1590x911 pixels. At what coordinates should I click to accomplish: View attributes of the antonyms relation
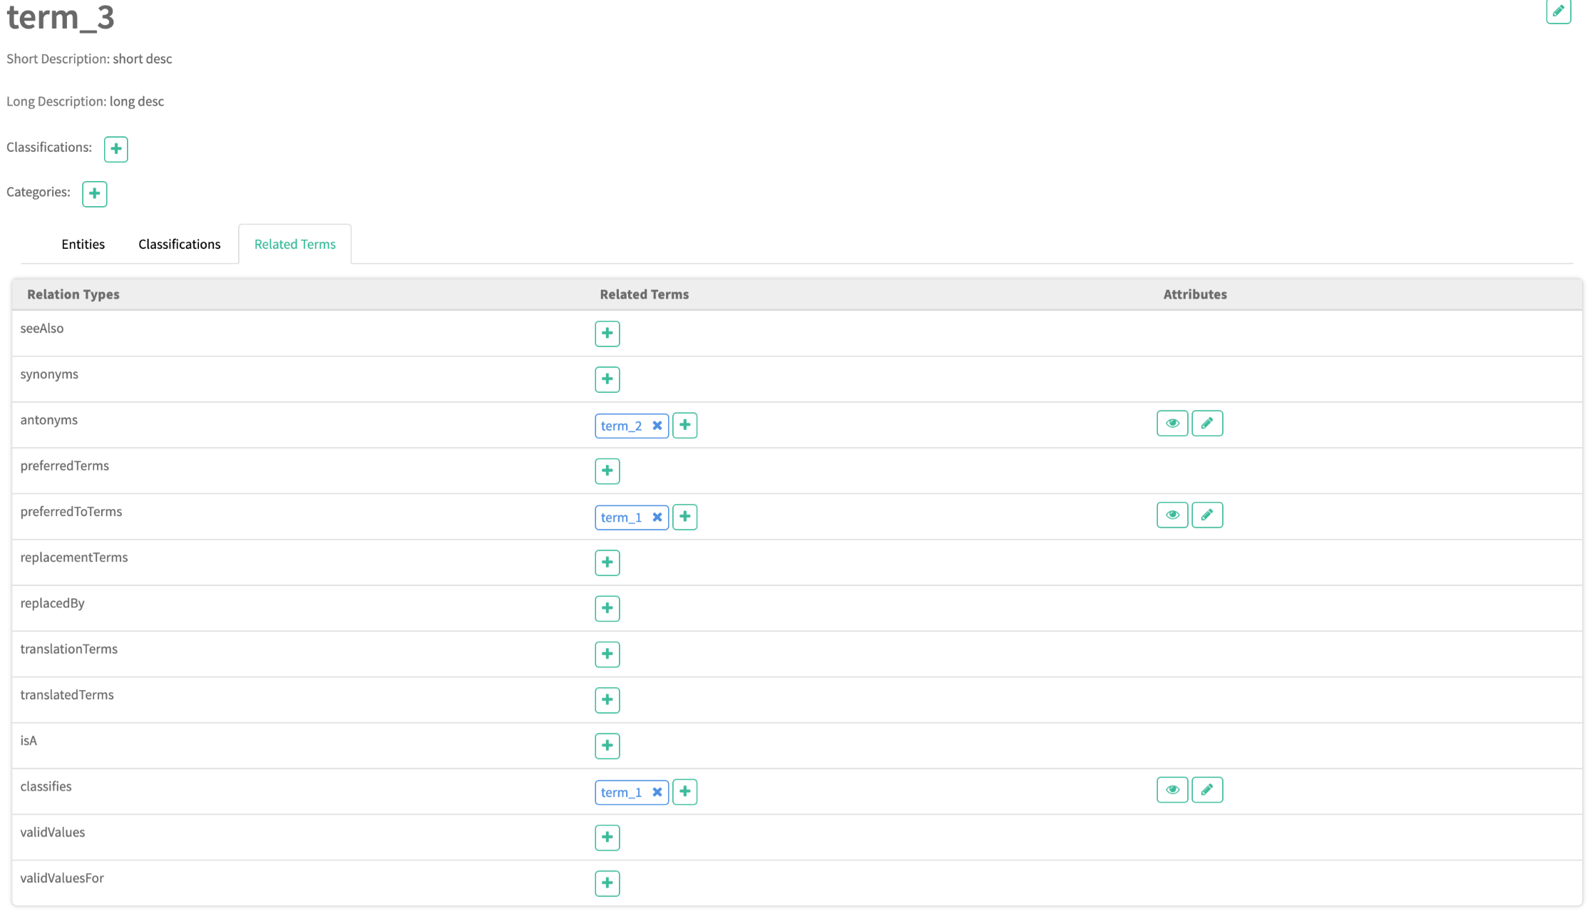point(1171,423)
